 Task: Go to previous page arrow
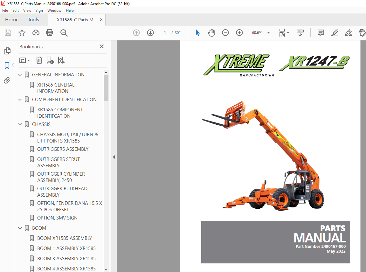pos(136,33)
